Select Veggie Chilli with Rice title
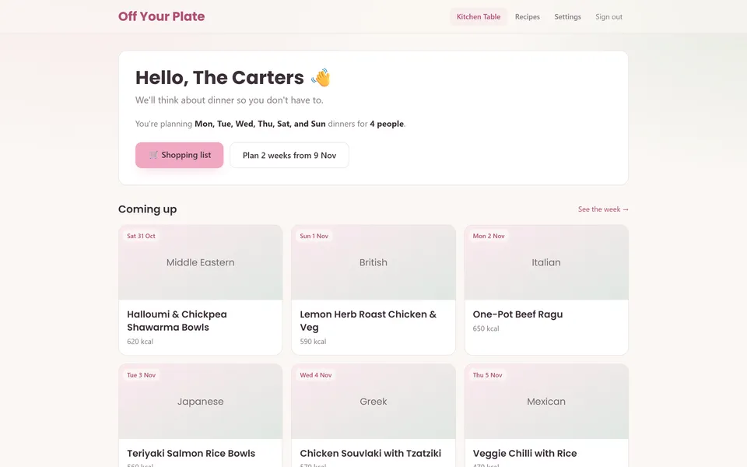747x467 pixels. [524, 454]
